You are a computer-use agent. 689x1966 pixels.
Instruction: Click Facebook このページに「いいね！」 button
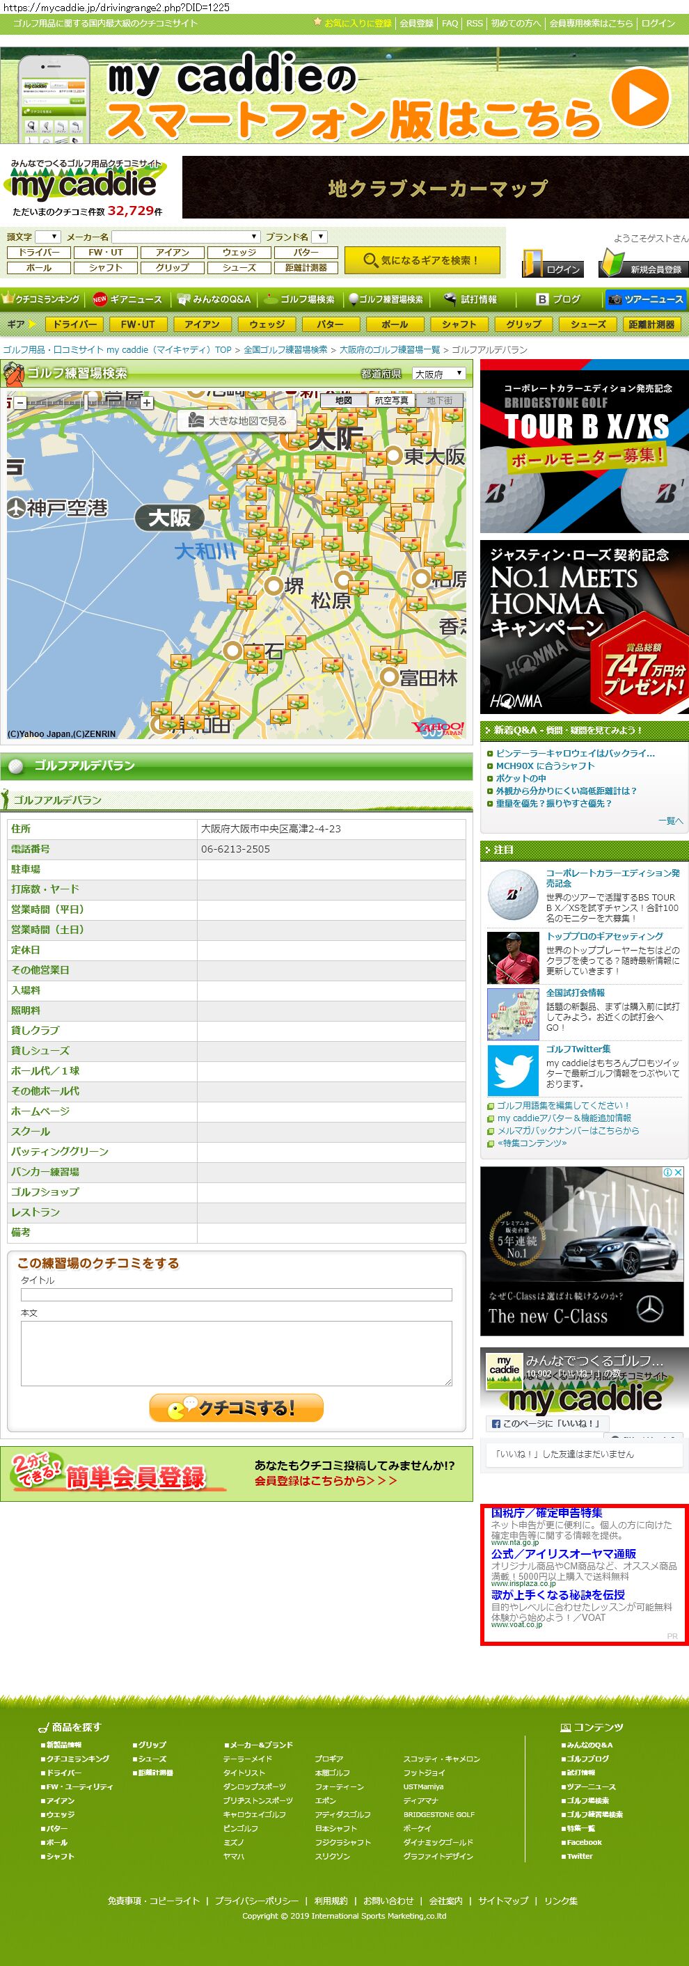547,1422
